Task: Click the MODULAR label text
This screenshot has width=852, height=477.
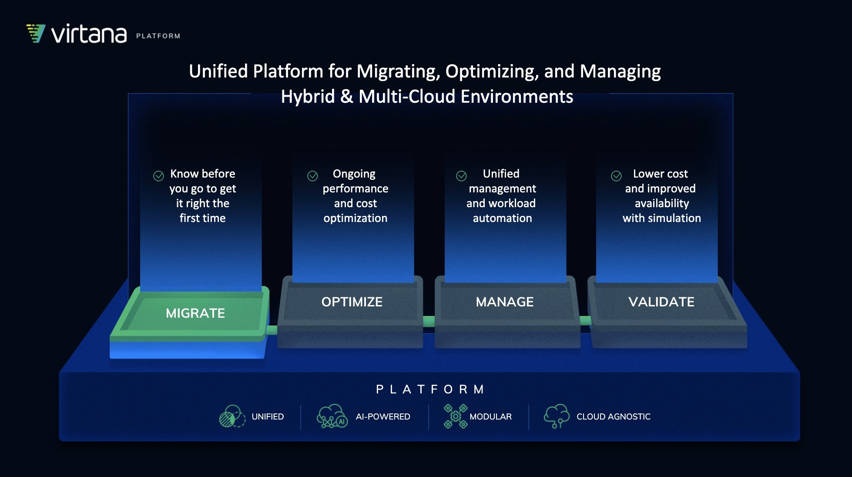Action: click(x=490, y=417)
